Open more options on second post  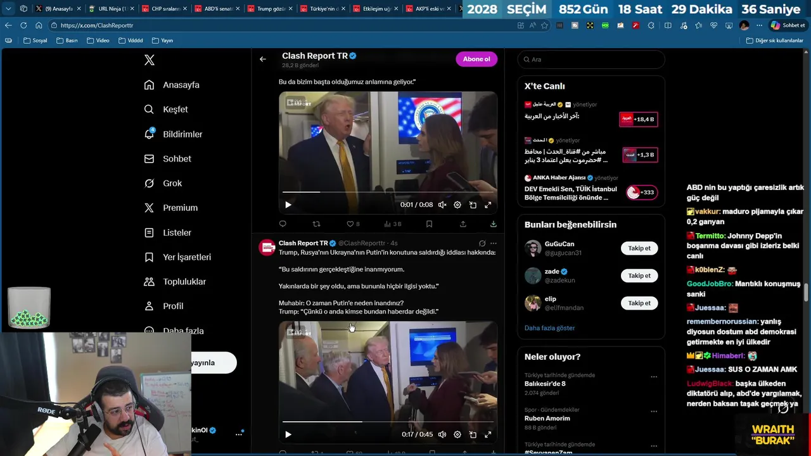pyautogui.click(x=494, y=243)
